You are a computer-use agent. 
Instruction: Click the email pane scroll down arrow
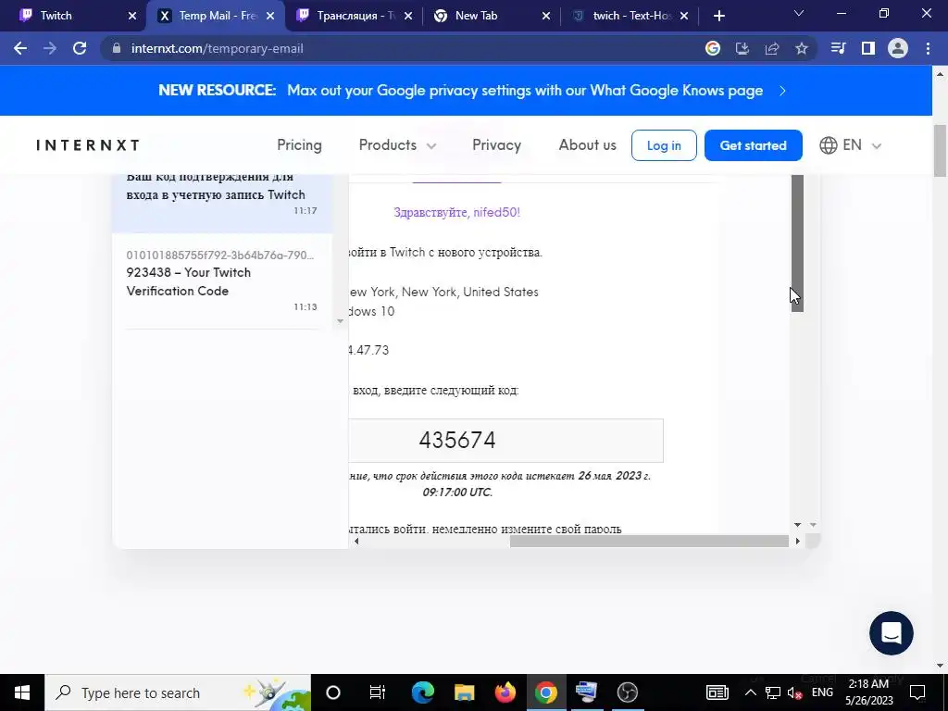click(x=797, y=525)
